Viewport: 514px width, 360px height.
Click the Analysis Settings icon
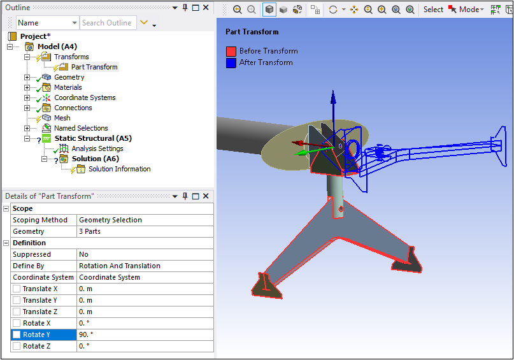64,148
